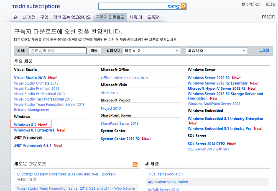Open the Release Management link

[x=31, y=110]
